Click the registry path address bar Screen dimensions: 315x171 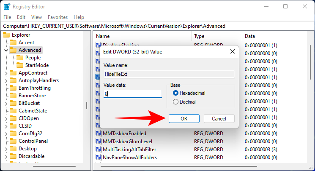click(157, 26)
